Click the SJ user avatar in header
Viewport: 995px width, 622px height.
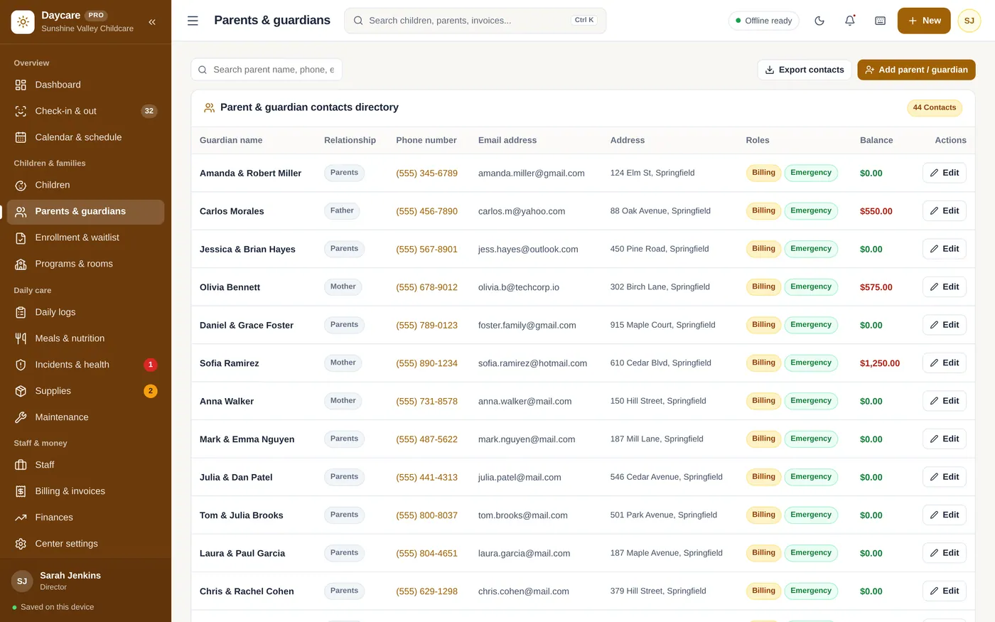[x=969, y=21]
